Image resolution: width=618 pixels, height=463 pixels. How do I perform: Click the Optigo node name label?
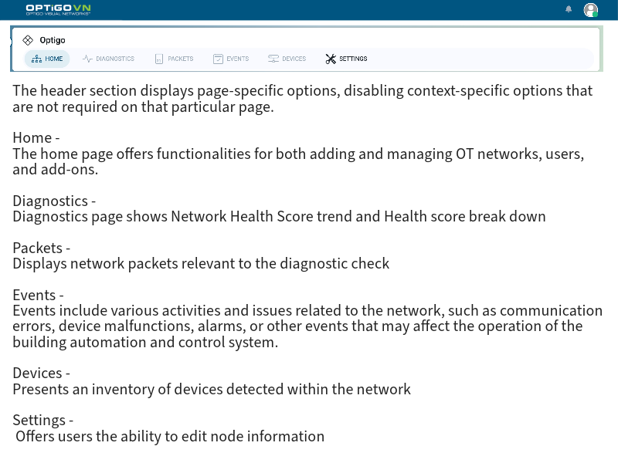click(x=53, y=39)
